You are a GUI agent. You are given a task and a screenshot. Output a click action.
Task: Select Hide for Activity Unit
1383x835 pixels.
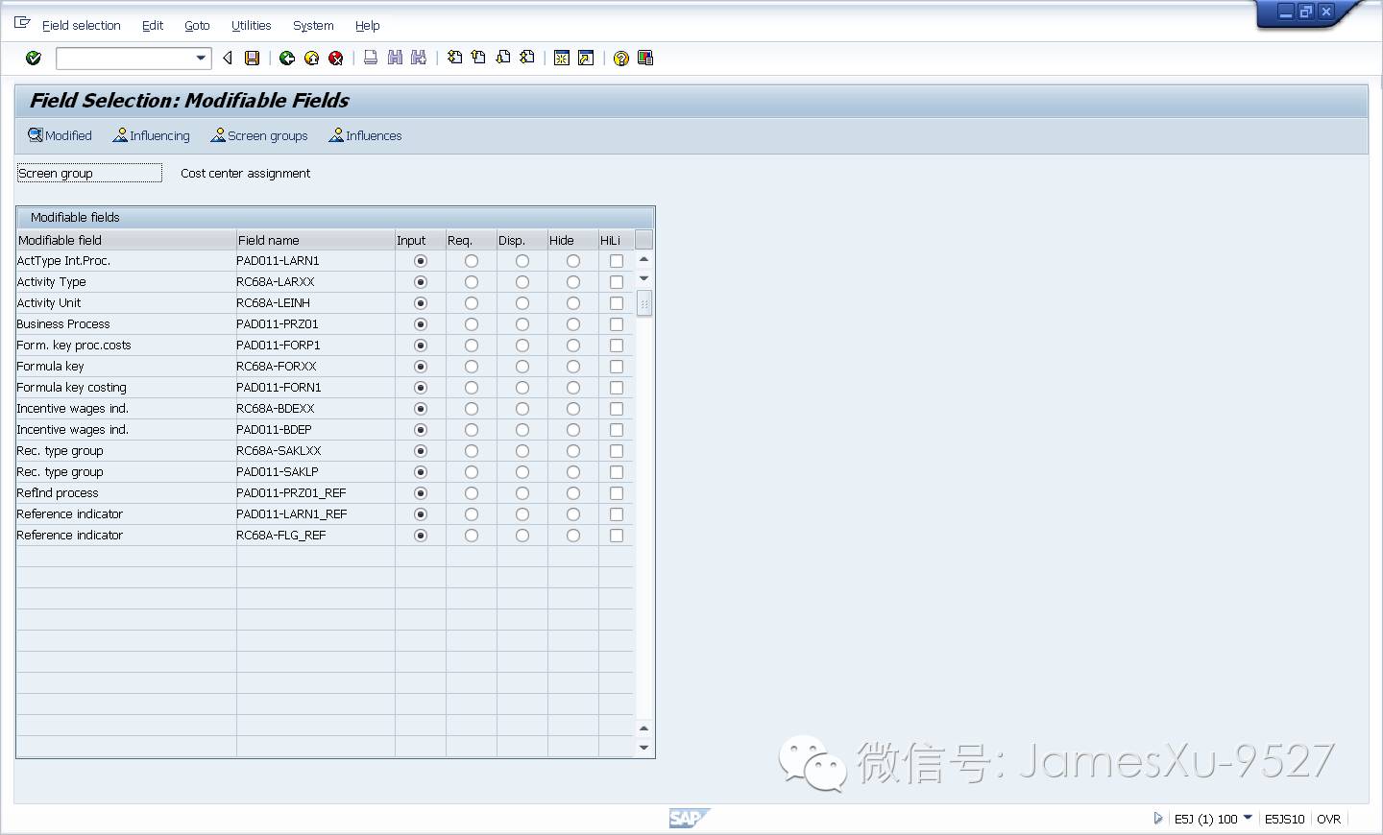(x=573, y=303)
